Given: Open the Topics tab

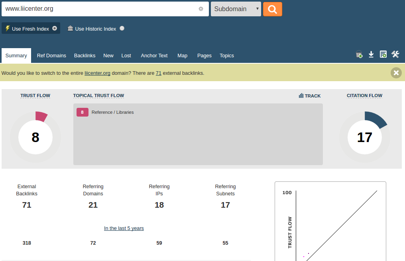Looking at the screenshot, I should click(x=227, y=55).
